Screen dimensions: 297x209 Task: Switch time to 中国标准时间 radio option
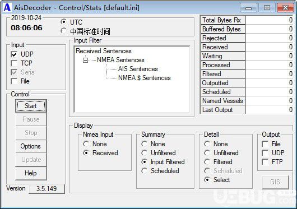coord(63,31)
